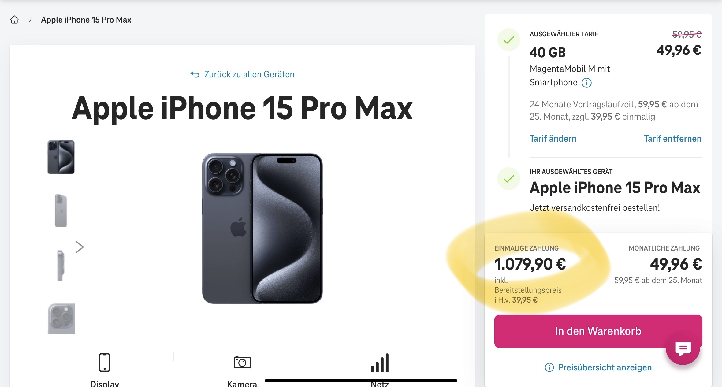This screenshot has width=722, height=387.
Task: Click Tarif ändern link
Action: 553,139
